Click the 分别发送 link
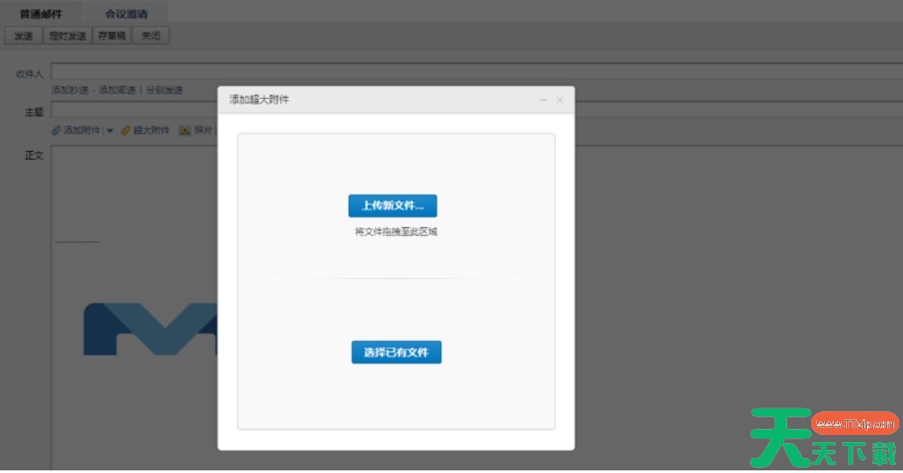 click(x=165, y=90)
